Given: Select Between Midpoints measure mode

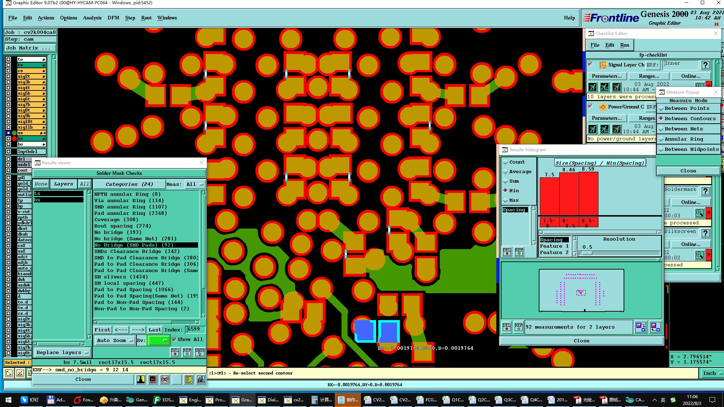Looking at the screenshot, I should 688,149.
